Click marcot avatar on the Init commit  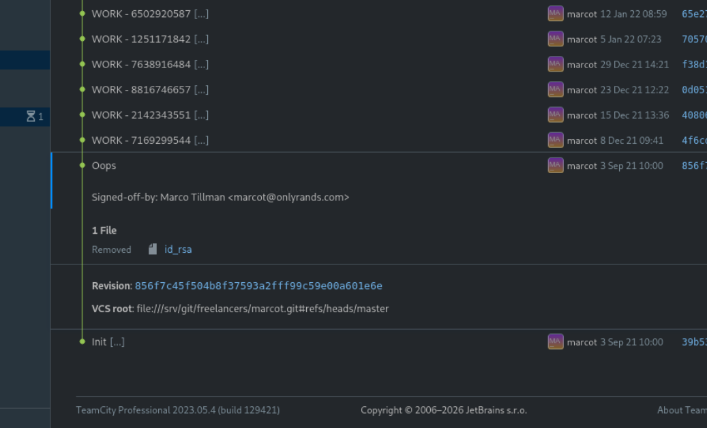point(555,342)
